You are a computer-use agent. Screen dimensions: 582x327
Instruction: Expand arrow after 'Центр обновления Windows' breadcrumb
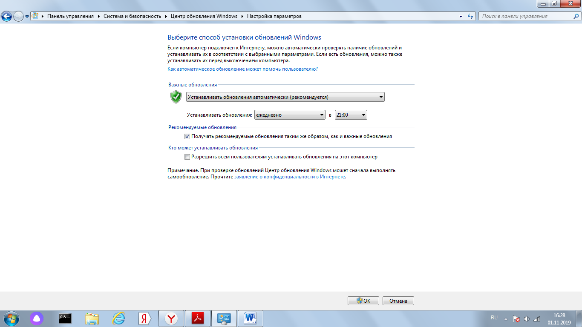pyautogui.click(x=242, y=16)
